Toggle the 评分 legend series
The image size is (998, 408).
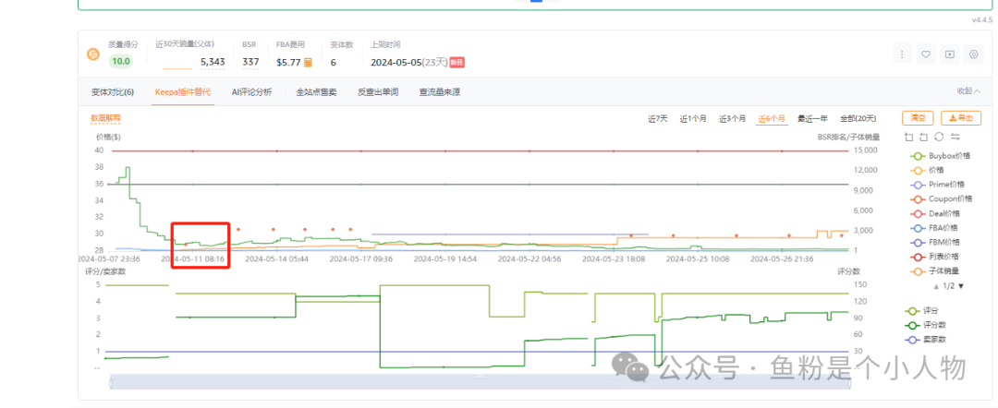click(x=921, y=311)
